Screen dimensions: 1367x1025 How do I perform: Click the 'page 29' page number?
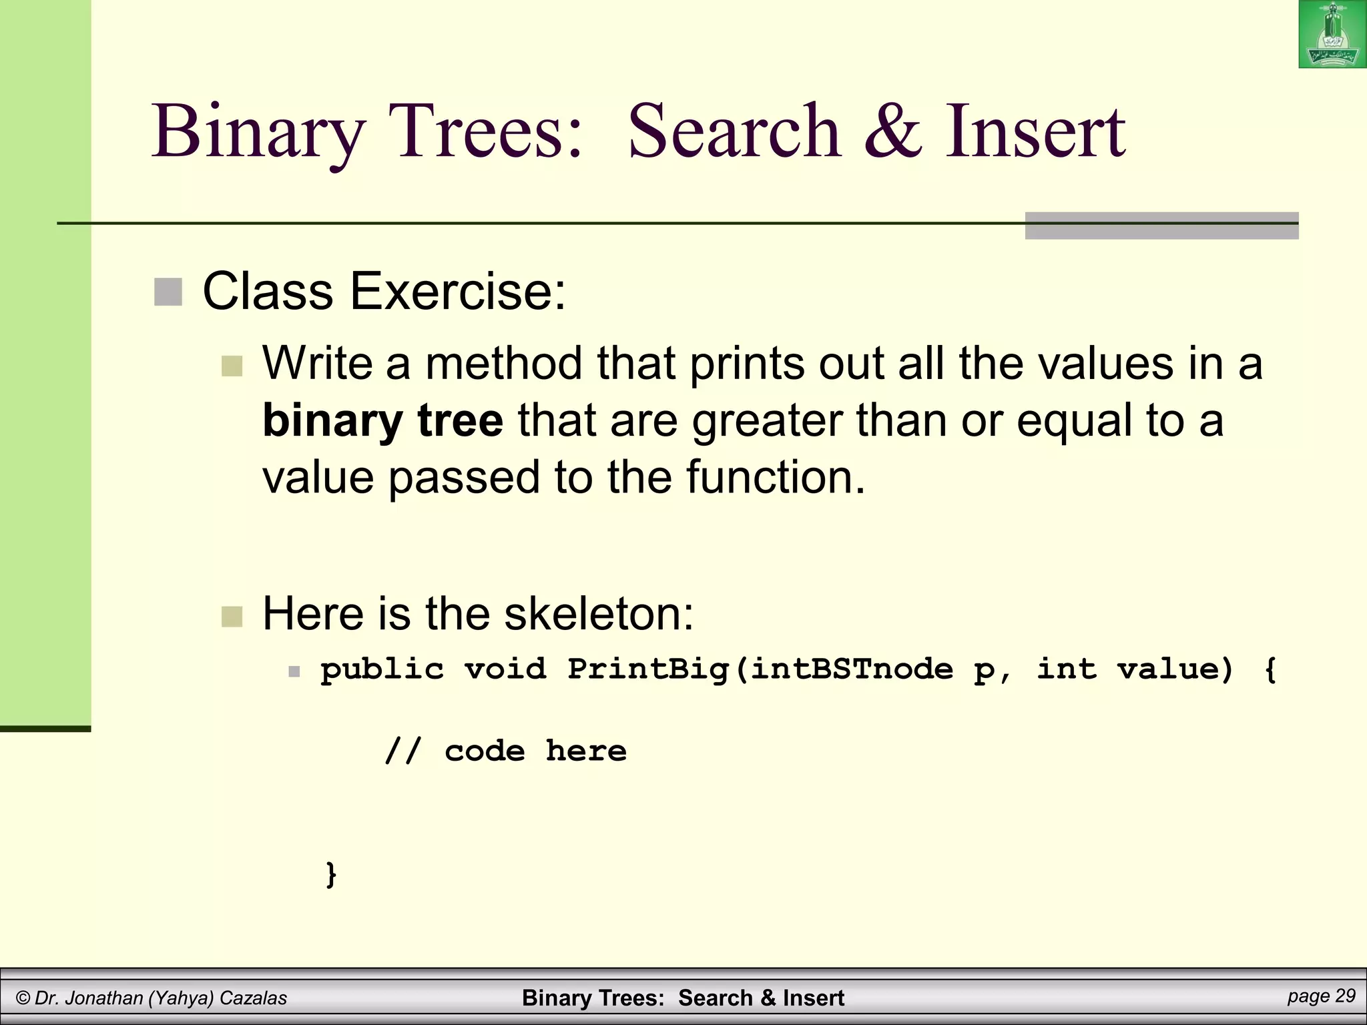pos(1321,996)
